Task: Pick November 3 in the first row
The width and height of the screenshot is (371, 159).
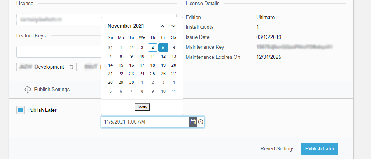Action: coord(142,48)
